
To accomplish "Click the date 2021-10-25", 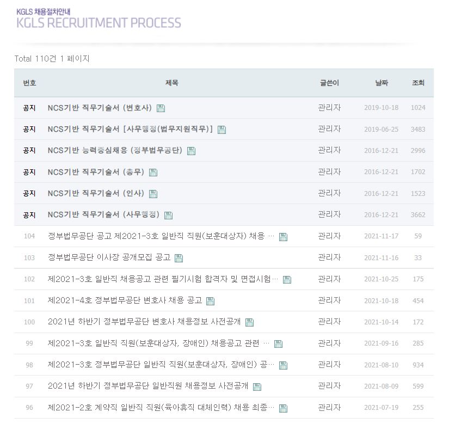I will coord(381,279).
